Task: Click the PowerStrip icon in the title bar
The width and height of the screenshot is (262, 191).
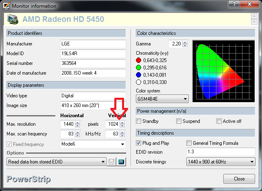Action: [x=5, y=5]
